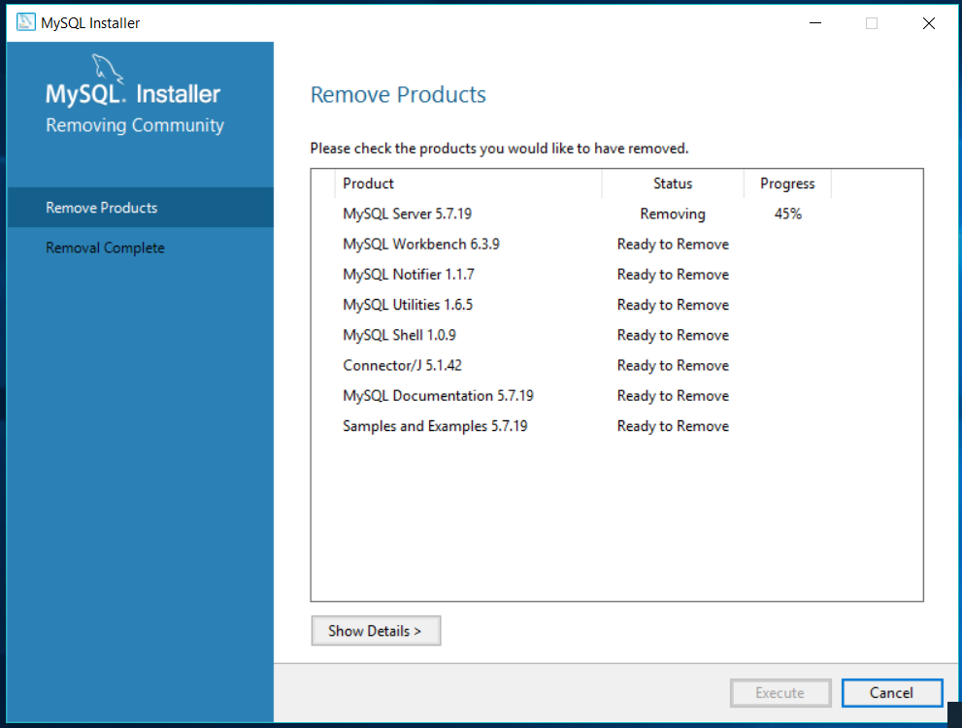
Task: Select the Samples and Examples 5.7.19 row
Action: coord(616,426)
